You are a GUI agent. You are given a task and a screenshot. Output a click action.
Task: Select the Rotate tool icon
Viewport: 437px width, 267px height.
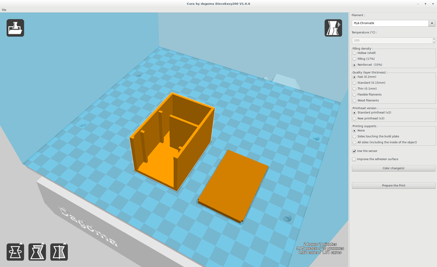click(x=15, y=252)
